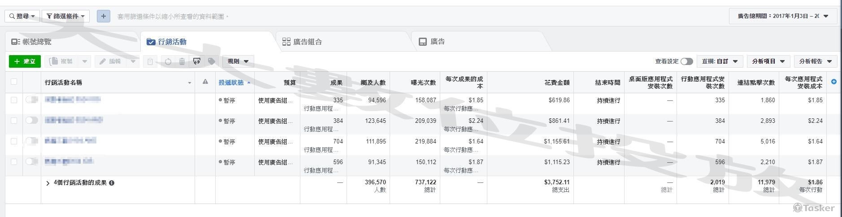The image size is (842, 217).
Task: Click the blue plus add-column icon
Action: tap(833, 82)
